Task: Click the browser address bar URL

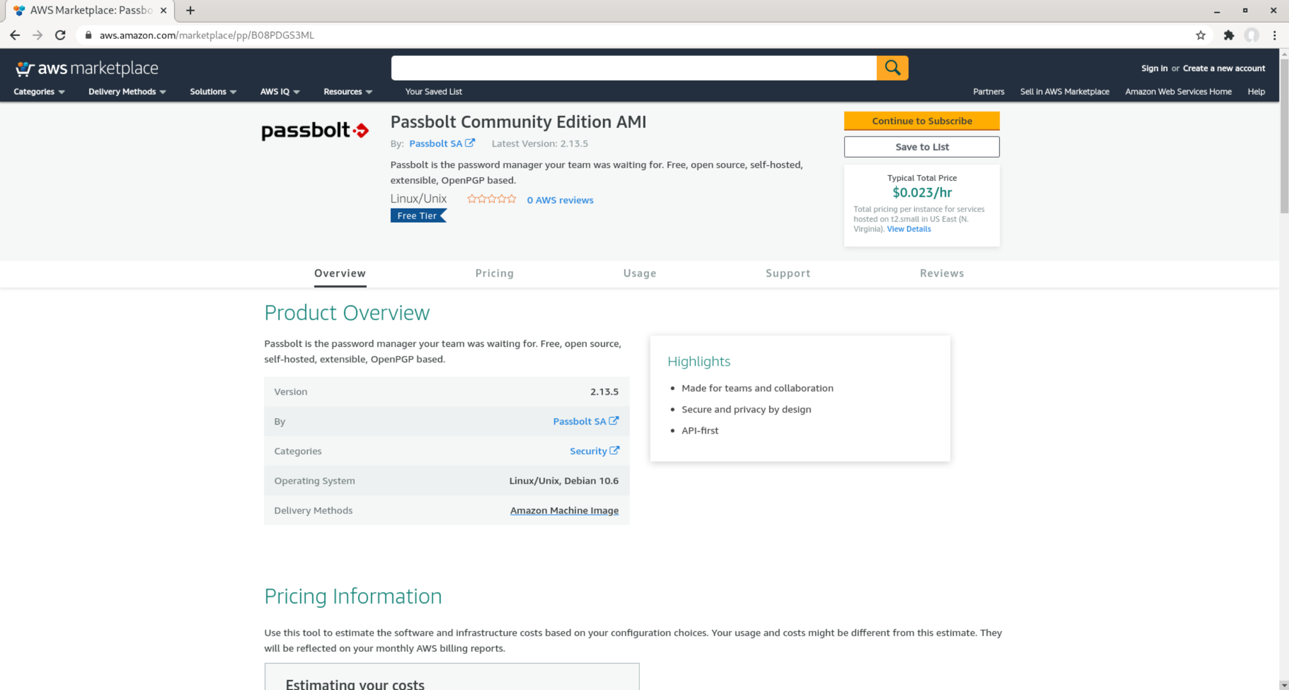Action: 206,35
